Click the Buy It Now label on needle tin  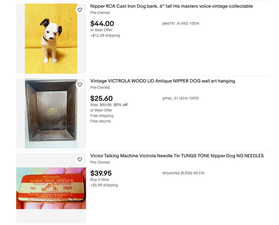click(x=100, y=180)
